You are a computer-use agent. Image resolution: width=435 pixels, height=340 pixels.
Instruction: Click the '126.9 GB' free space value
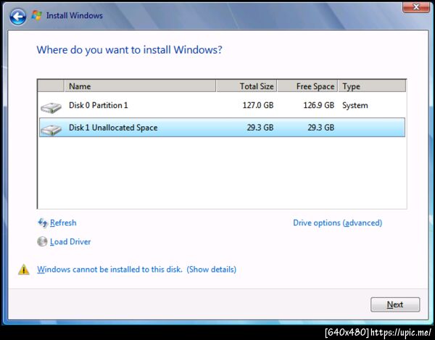(x=318, y=105)
